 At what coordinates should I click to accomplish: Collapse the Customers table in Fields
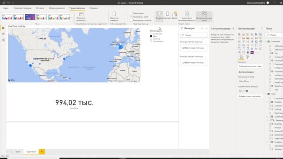click(266, 42)
